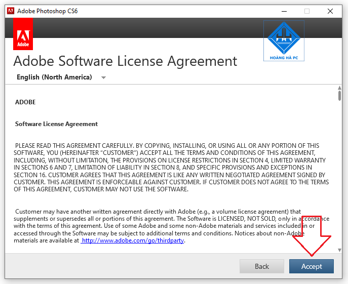Click the "Customer may have another written agreement" line

coord(158,212)
